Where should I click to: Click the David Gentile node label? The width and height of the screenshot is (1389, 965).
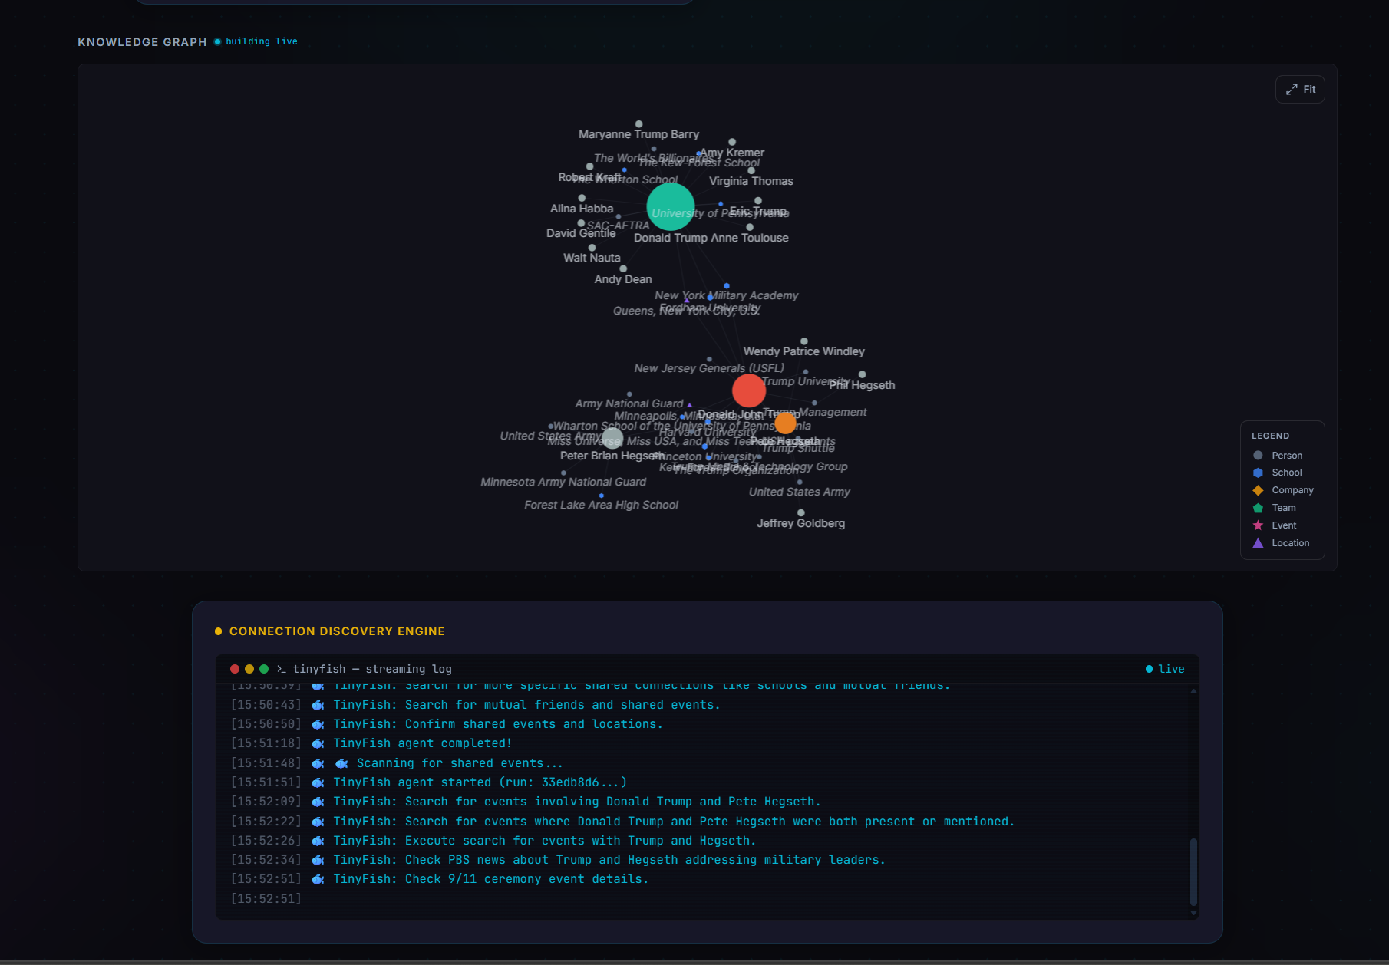(581, 233)
